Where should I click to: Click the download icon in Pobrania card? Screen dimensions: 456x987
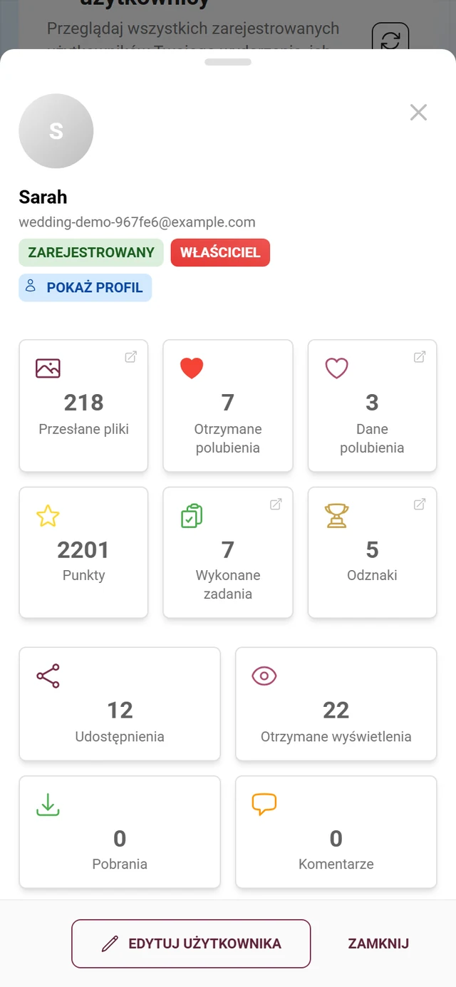tap(48, 804)
